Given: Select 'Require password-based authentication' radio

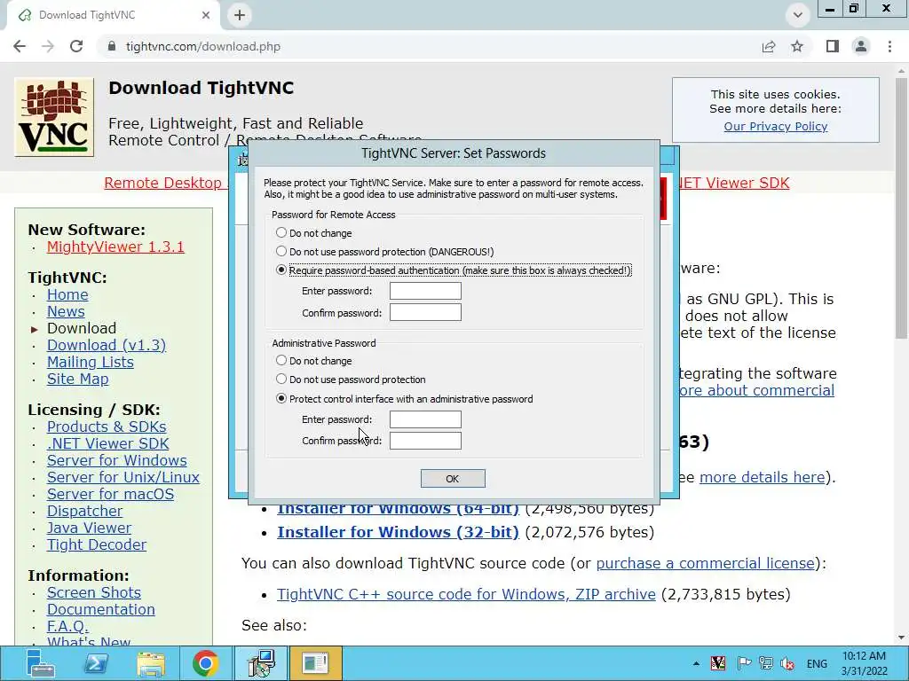Looking at the screenshot, I should tap(281, 270).
